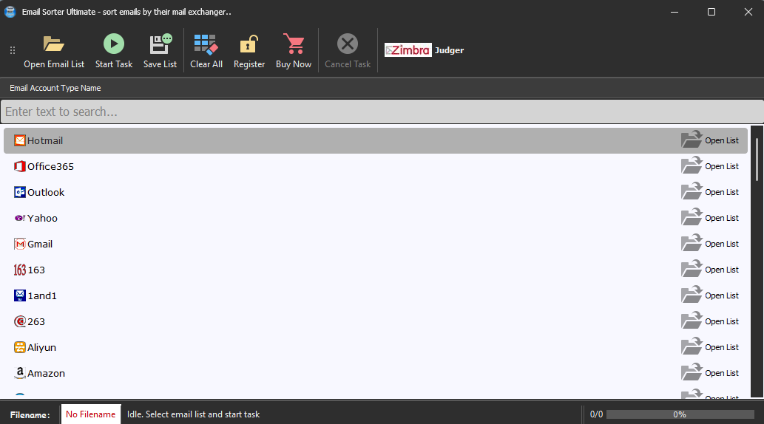Select the Gmail row
The height and width of the screenshot is (424, 764).
coord(375,244)
